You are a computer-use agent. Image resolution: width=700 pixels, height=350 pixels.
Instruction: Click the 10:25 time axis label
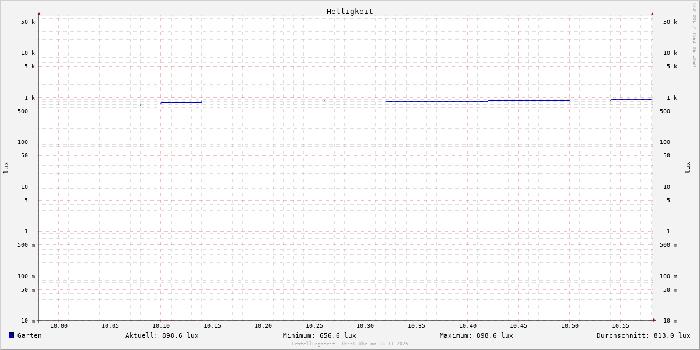[314, 326]
